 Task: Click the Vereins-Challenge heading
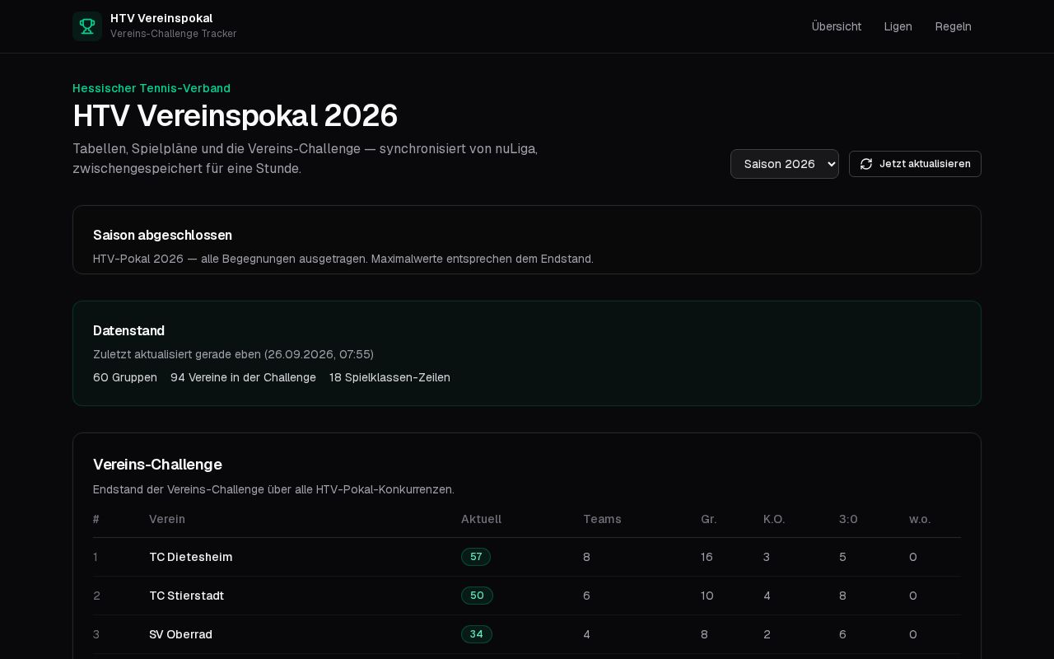(x=157, y=465)
